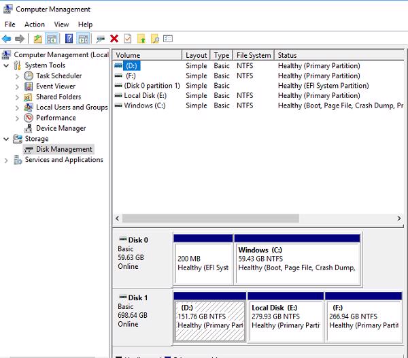Viewport: 408px width, 358px height.
Task: Open the View menu
Action: point(61,25)
